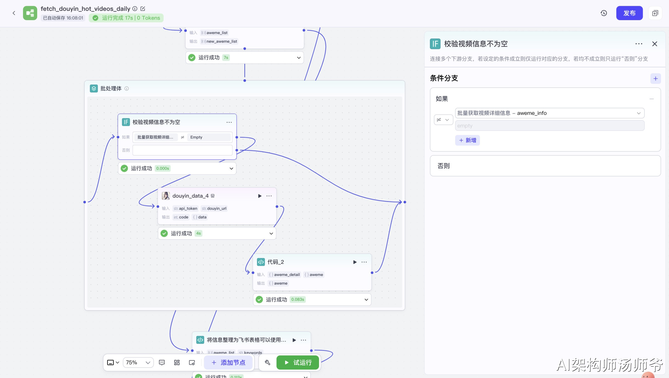This screenshot has height=378, width=669.
Task: Click the comment icon in bottom toolbar
Action: click(x=162, y=363)
